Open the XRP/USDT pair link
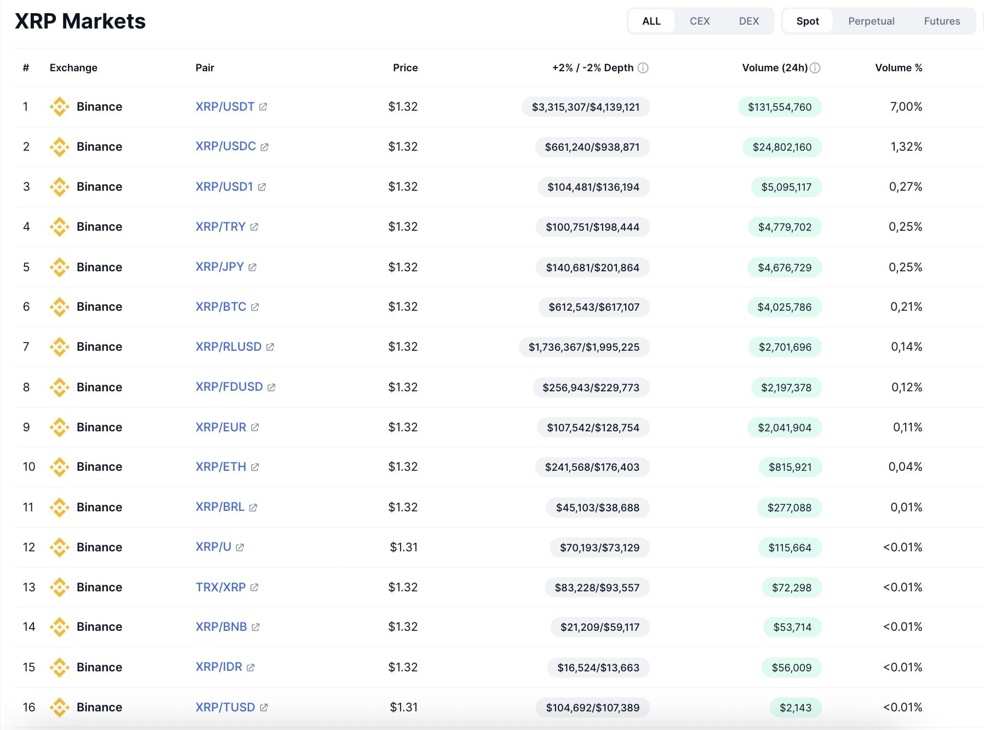Screen dimensions: 984x730 click(224, 106)
